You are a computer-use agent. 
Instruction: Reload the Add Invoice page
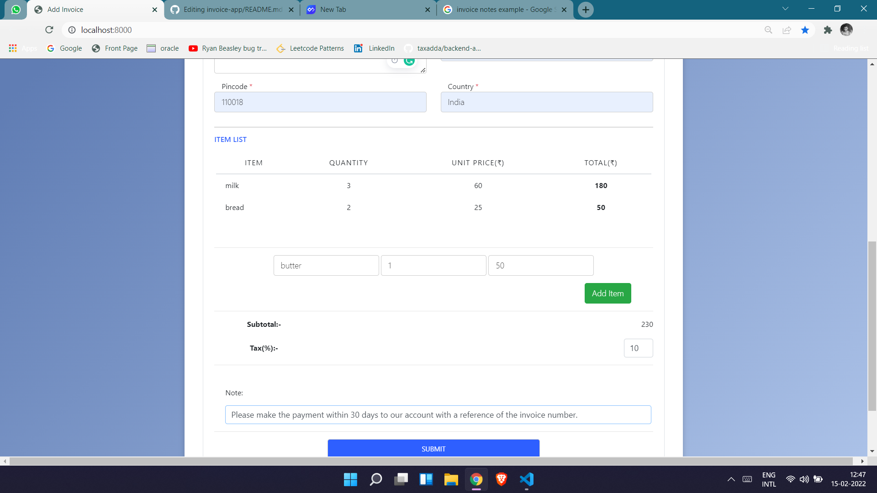tap(49, 30)
